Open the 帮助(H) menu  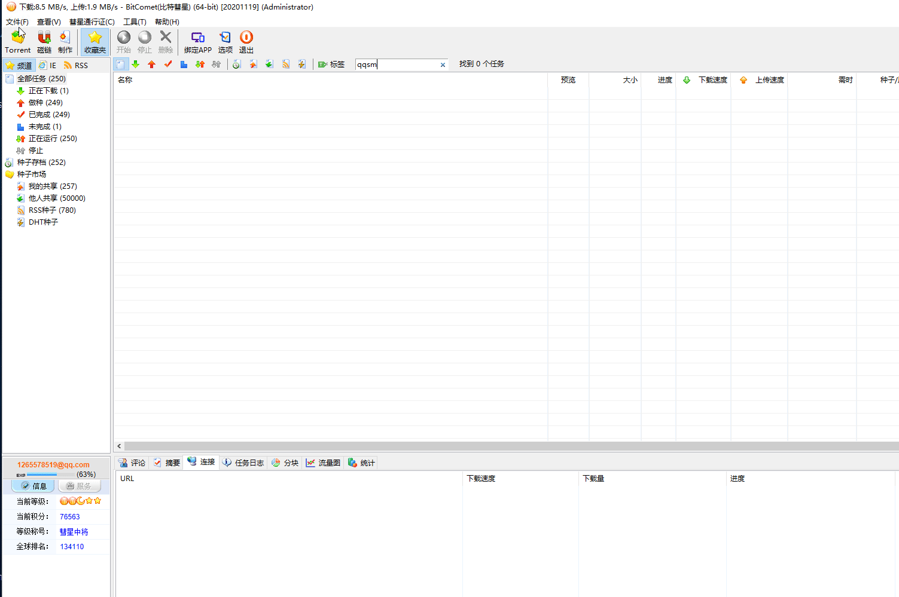(x=167, y=22)
